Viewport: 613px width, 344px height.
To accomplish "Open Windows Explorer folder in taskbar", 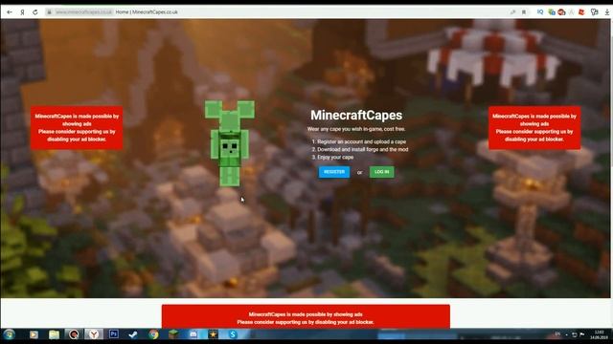I will click(54, 334).
